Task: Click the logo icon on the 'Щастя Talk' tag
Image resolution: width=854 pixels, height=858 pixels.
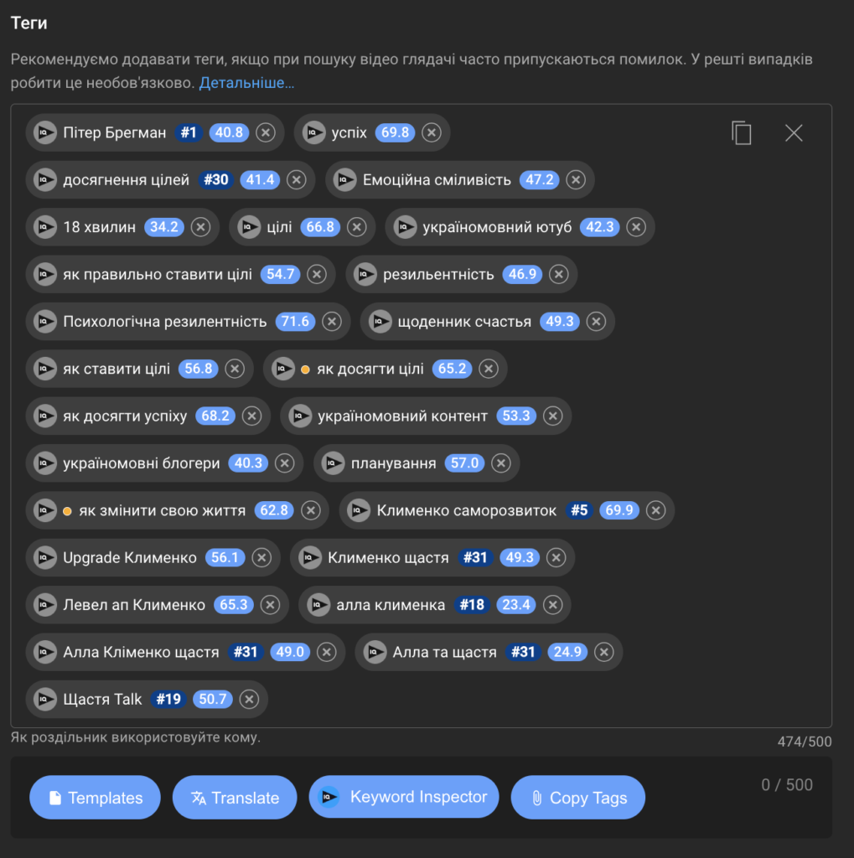Action: [x=45, y=699]
